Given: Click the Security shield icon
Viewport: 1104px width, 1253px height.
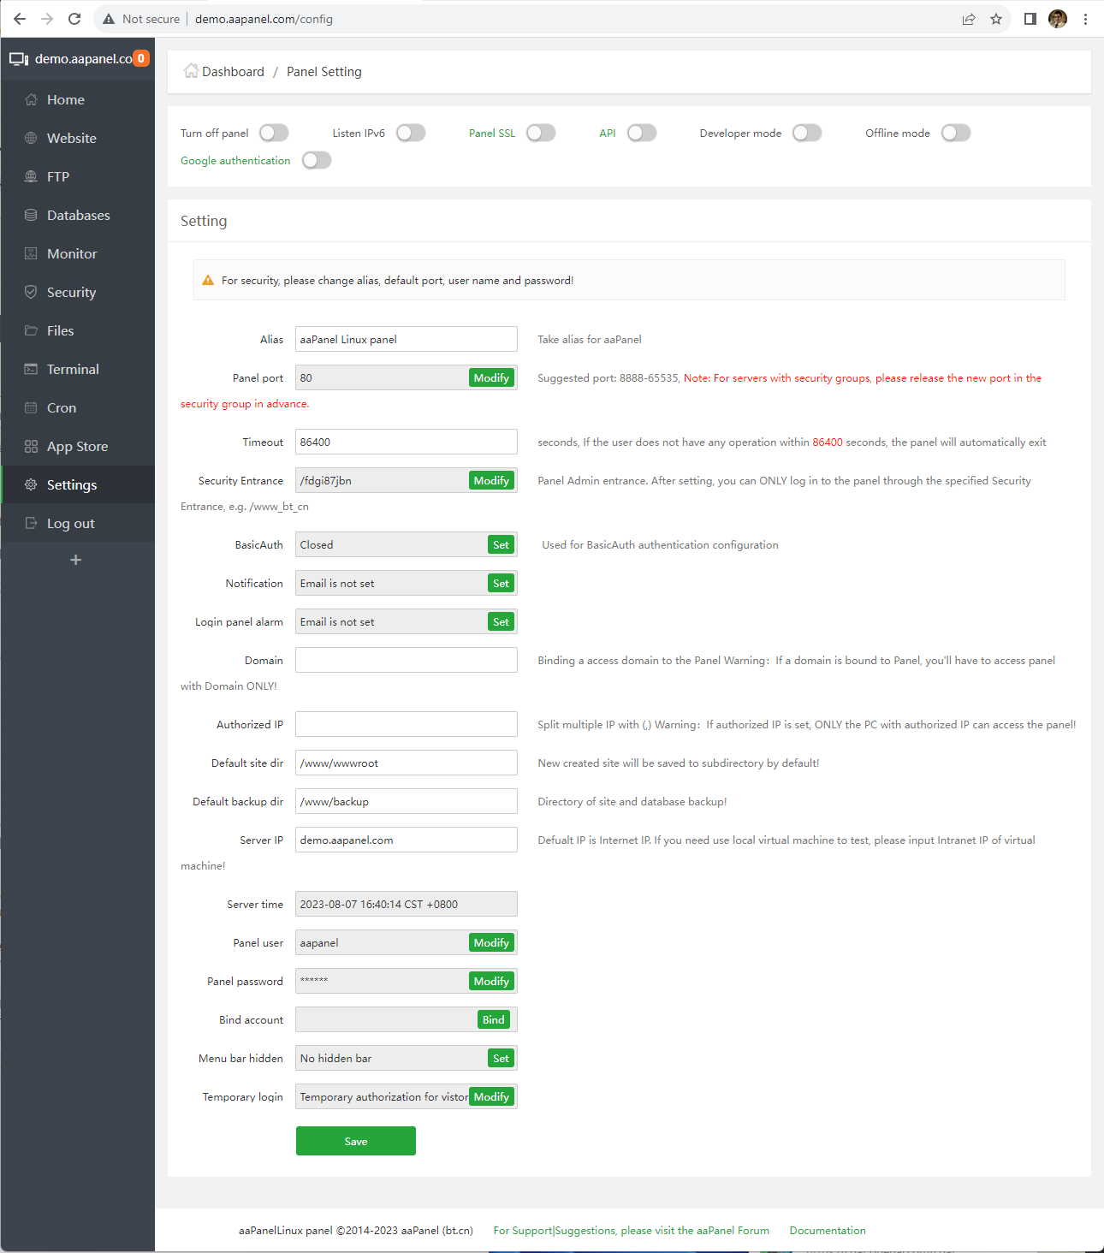Looking at the screenshot, I should [x=31, y=293].
